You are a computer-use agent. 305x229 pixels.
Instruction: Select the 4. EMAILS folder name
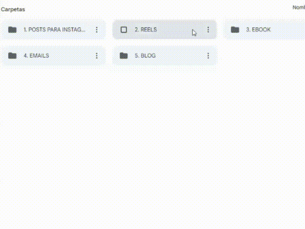pos(36,56)
